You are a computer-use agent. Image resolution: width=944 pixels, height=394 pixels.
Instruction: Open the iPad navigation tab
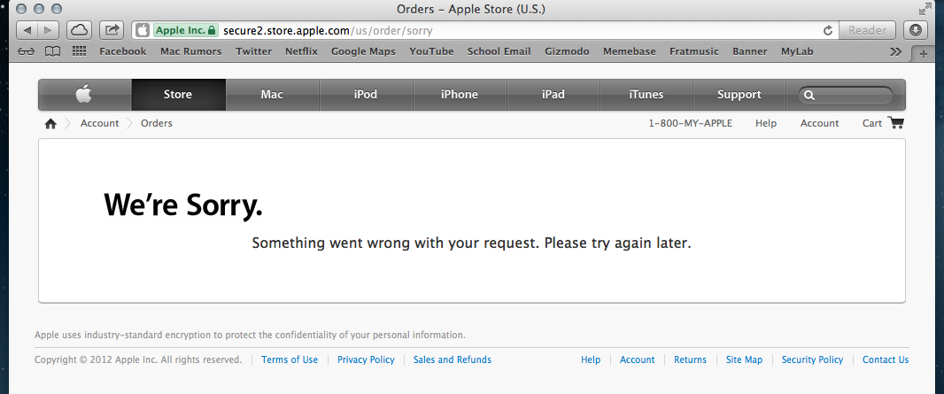coord(553,95)
